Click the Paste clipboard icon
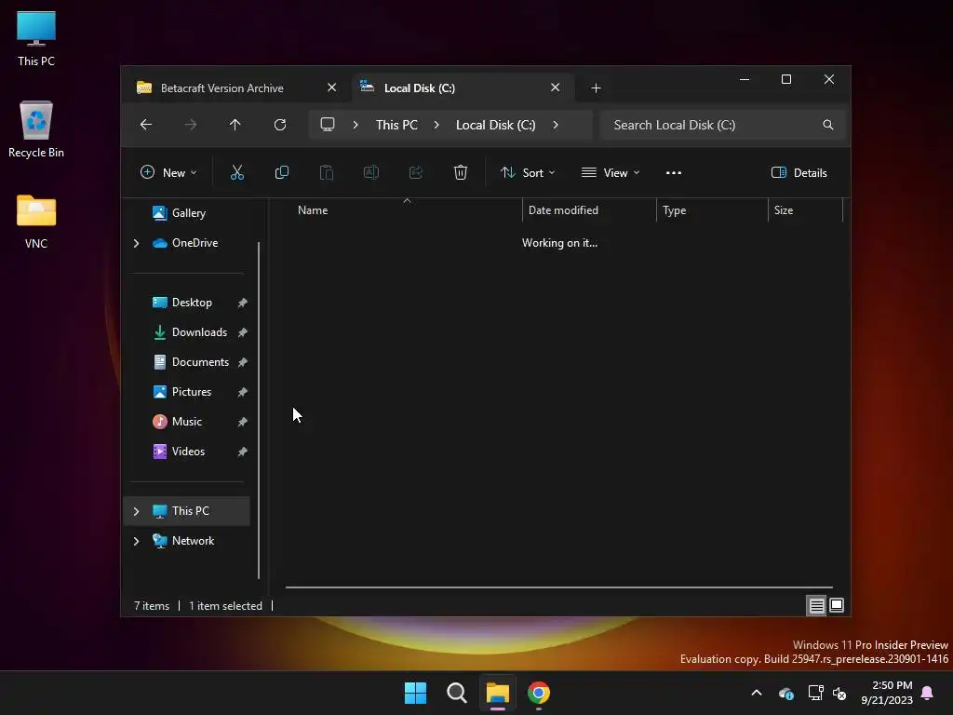The image size is (953, 715). [x=327, y=172]
